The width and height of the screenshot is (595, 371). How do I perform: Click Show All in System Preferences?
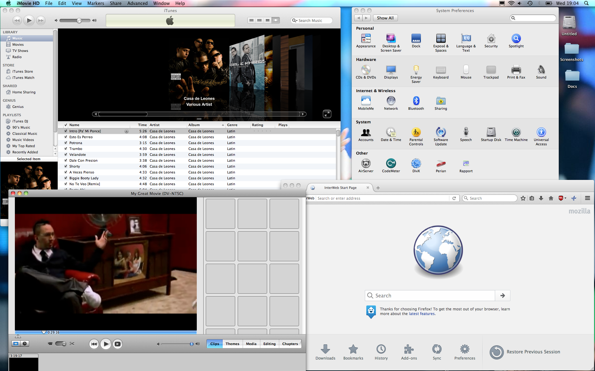click(x=385, y=18)
